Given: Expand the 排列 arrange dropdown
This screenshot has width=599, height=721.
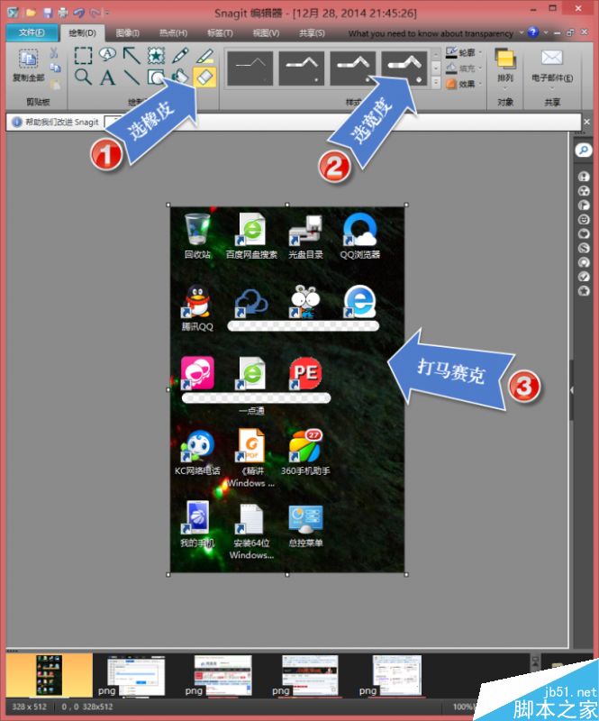Looking at the screenshot, I should point(504,87).
